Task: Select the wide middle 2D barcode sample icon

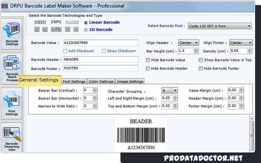Action: (56, 29)
